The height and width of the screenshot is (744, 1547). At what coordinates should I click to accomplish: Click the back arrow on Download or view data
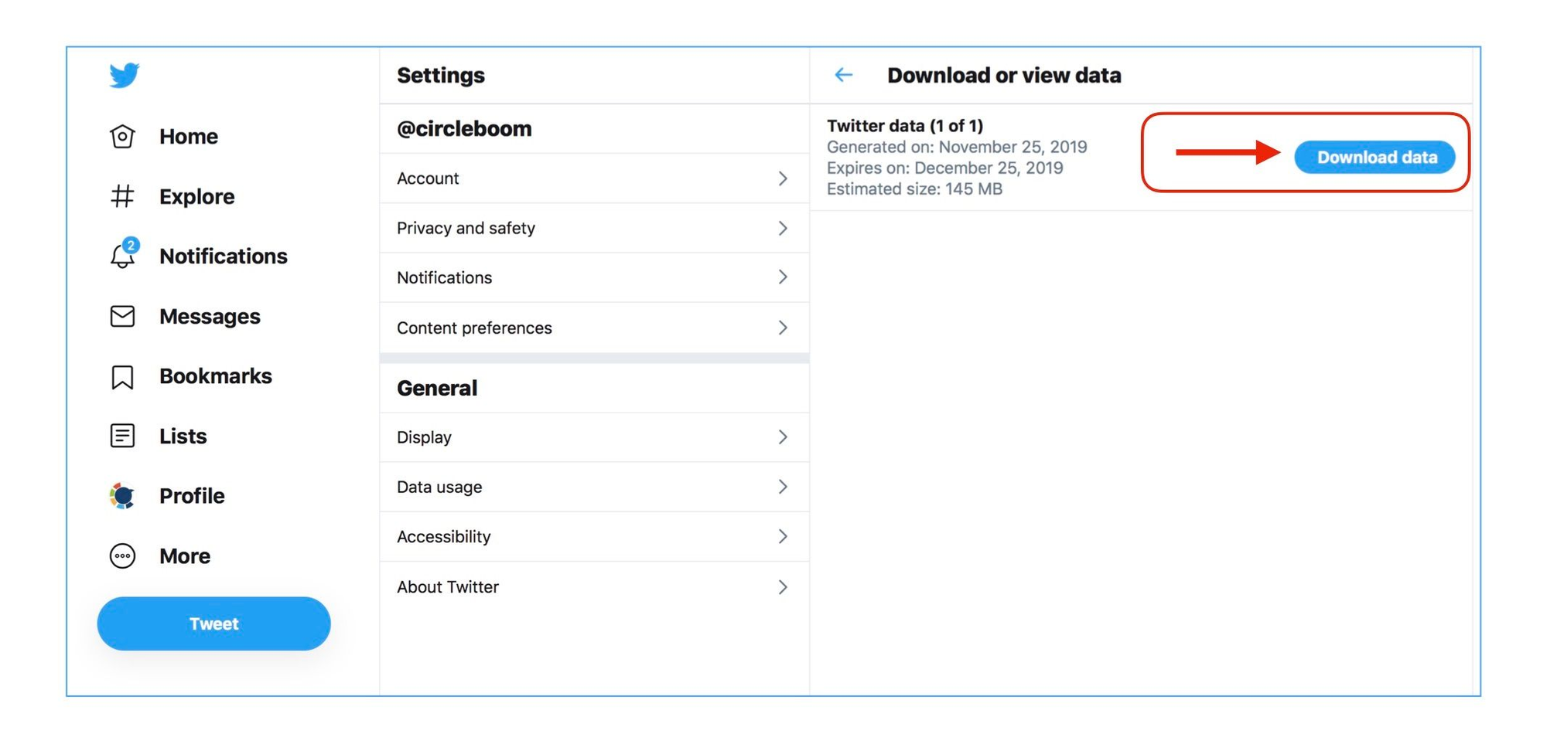coord(842,74)
